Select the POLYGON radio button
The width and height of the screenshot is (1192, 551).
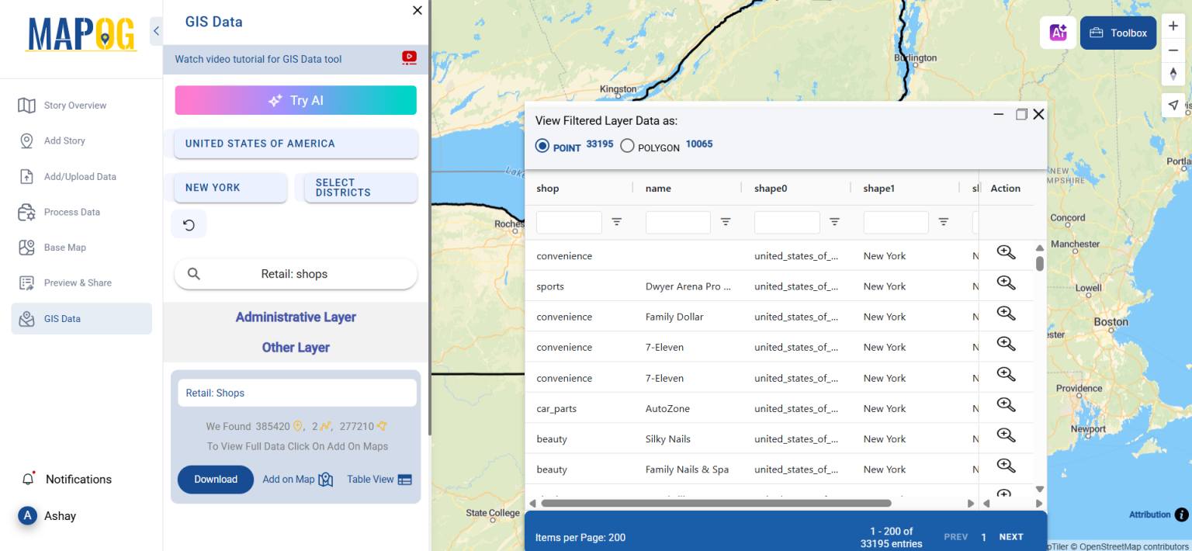coord(627,145)
